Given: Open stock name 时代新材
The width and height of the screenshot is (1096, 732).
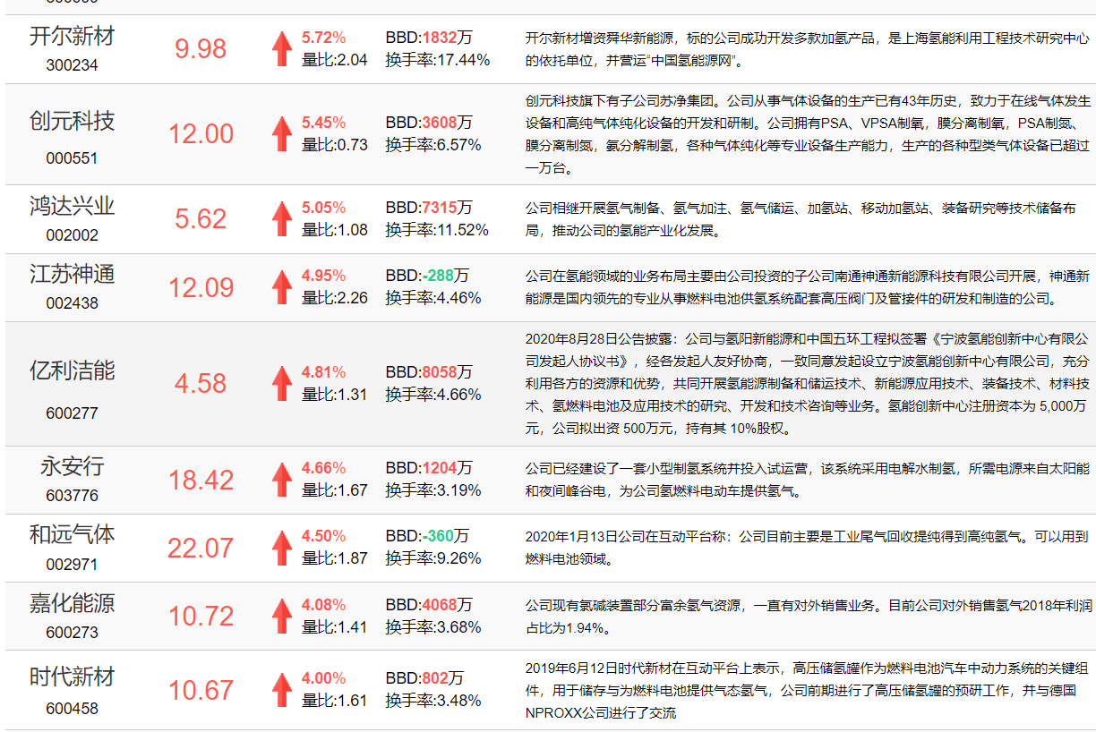Looking at the screenshot, I should 73,677.
